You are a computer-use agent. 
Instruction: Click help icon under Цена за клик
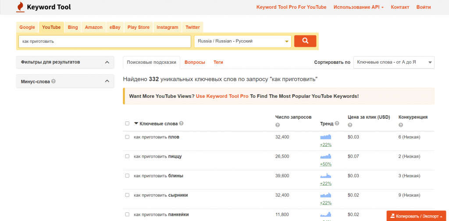349,125
